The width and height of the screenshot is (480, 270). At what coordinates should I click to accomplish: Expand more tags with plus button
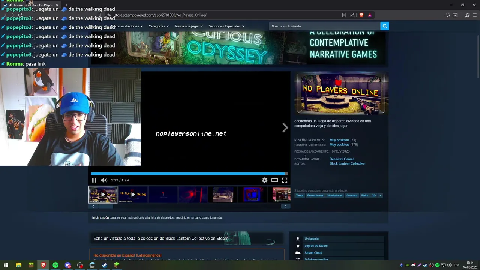(x=380, y=195)
